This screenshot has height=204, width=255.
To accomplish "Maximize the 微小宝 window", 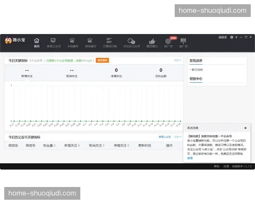I will pyautogui.click(x=246, y=37).
